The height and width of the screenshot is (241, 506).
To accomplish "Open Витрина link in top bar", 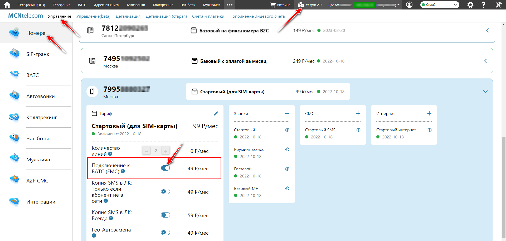I will point(280,5).
